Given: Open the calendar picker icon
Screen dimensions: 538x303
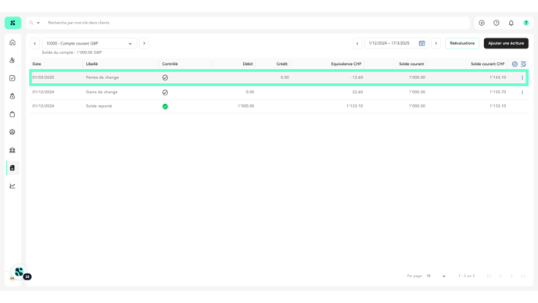Looking at the screenshot, I should (x=422, y=43).
